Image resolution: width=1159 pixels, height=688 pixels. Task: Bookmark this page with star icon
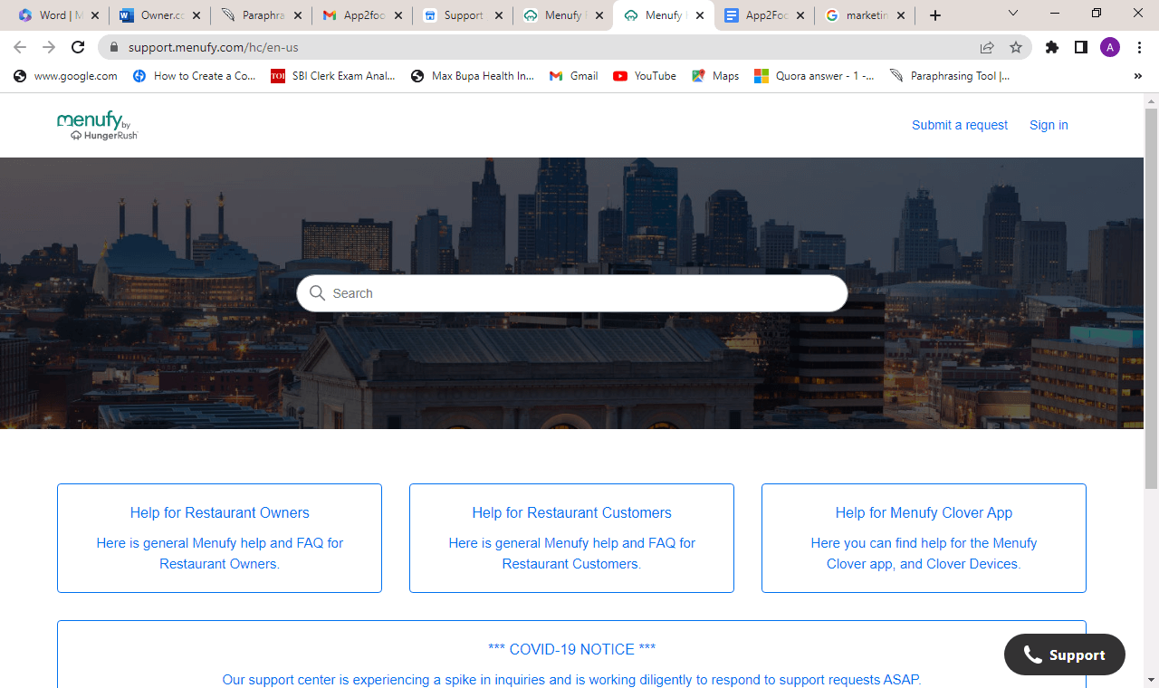tap(1016, 47)
